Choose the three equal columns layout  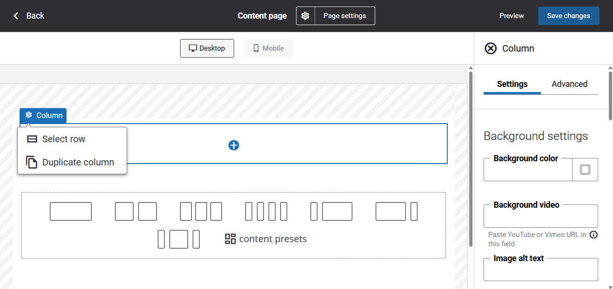(x=201, y=211)
